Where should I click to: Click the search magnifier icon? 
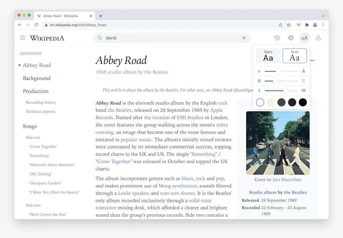click(99, 38)
